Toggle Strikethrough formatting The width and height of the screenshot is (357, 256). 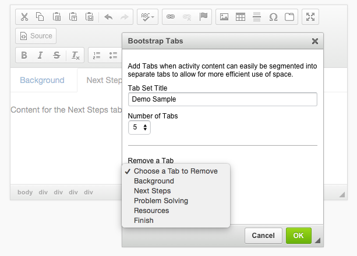coord(56,56)
